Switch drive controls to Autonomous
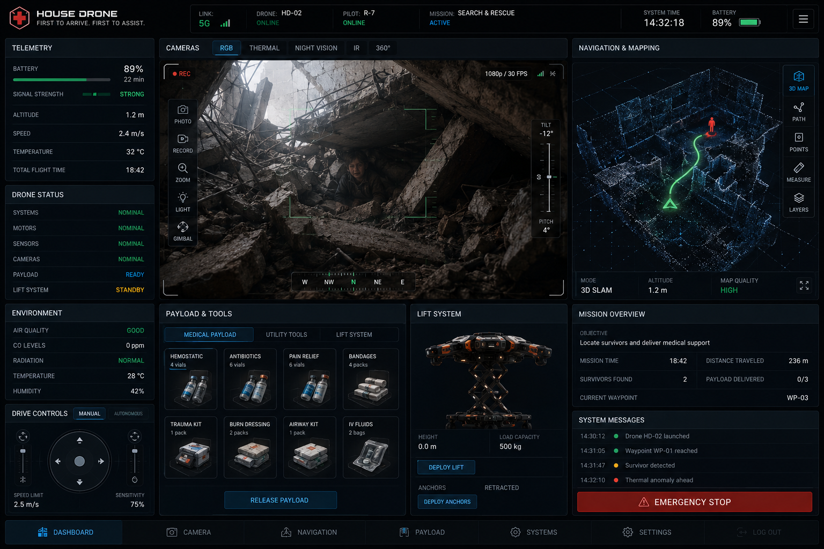The image size is (824, 549). pyautogui.click(x=128, y=413)
